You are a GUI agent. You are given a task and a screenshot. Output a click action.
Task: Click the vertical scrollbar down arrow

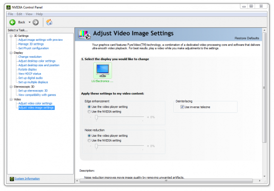tap(265, 177)
